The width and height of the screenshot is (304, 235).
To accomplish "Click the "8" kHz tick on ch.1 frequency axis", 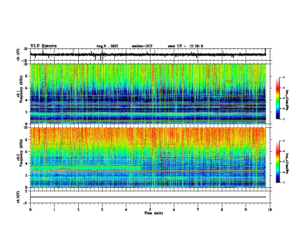I will pyautogui.click(x=27, y=76).
